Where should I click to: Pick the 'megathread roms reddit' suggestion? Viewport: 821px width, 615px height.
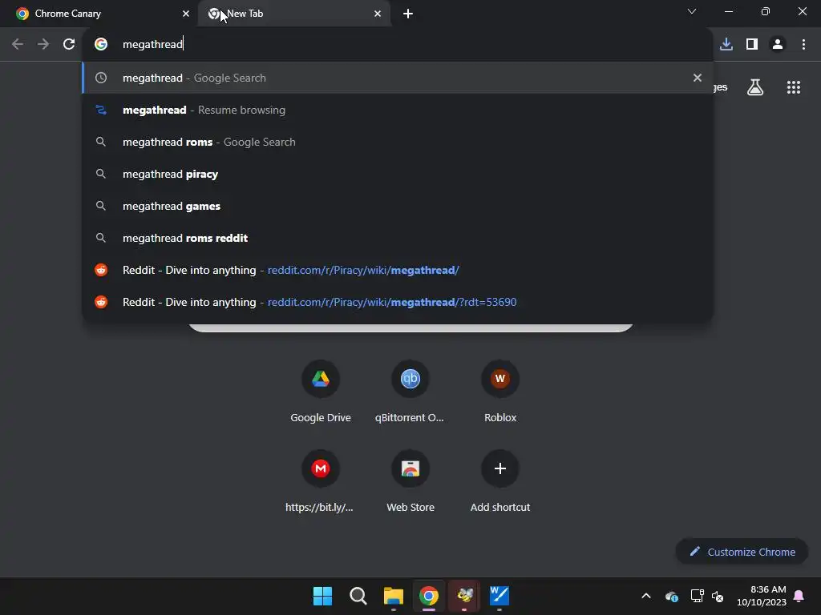pyautogui.click(x=398, y=238)
